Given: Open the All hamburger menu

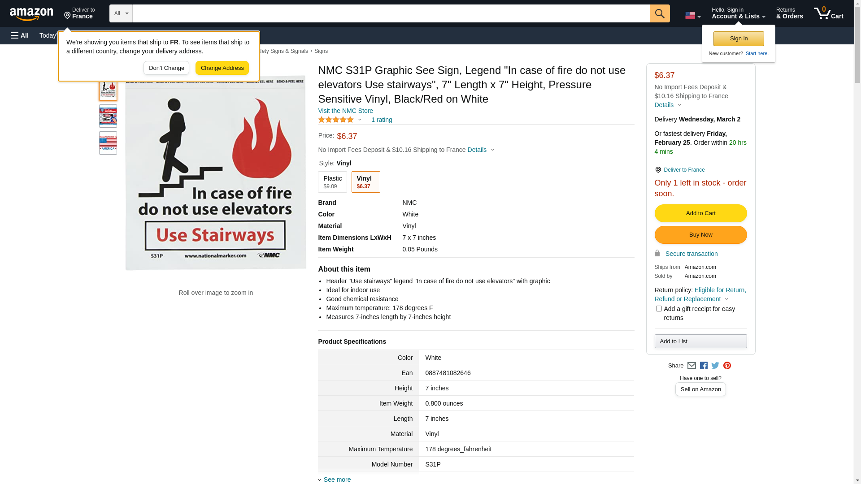Looking at the screenshot, I should point(20,35).
